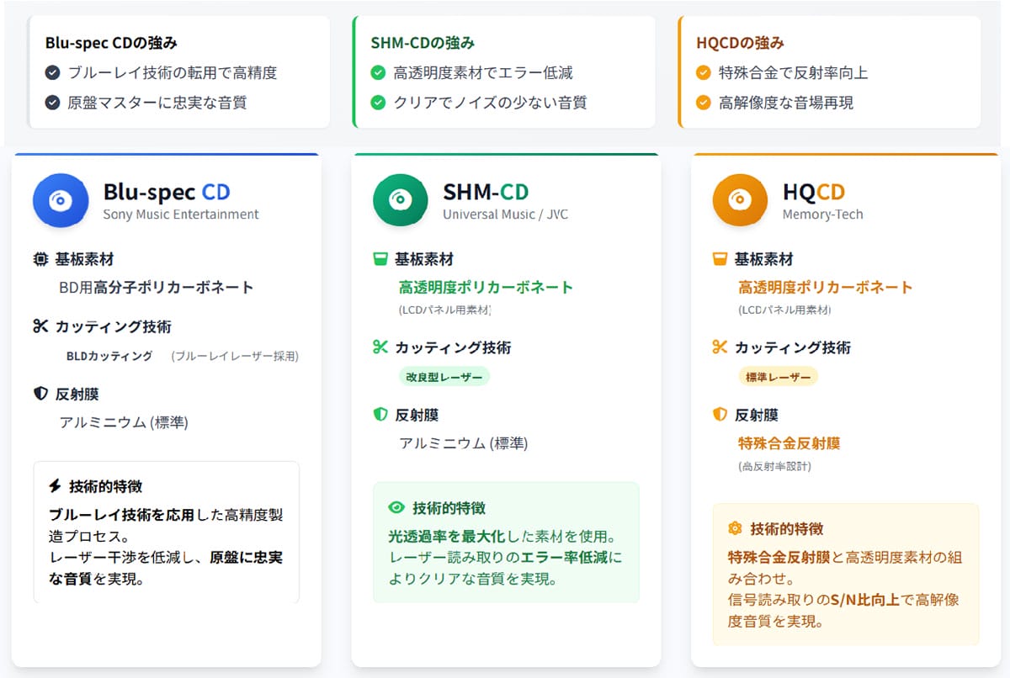
Task: Click the green 高透明度ポリカーボネート text
Action: (x=486, y=287)
